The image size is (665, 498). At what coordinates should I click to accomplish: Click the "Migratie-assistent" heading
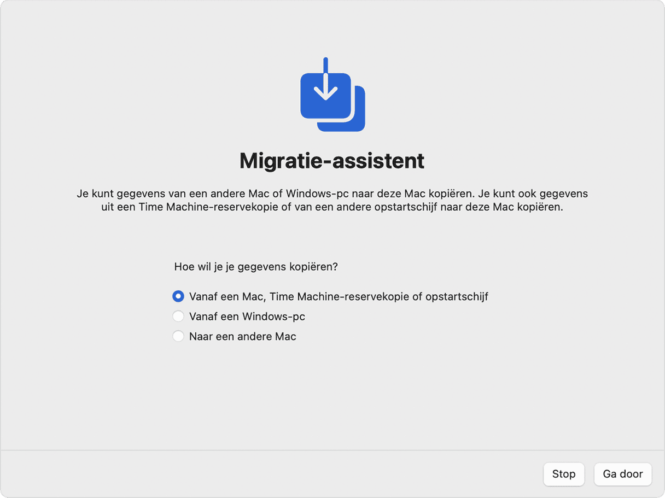click(x=332, y=161)
